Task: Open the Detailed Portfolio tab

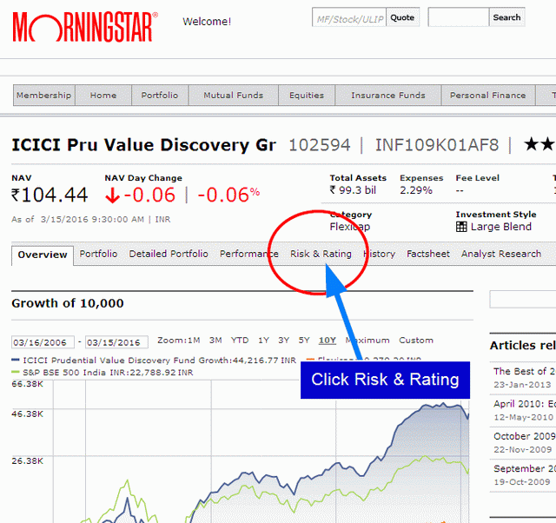Action: (x=169, y=254)
